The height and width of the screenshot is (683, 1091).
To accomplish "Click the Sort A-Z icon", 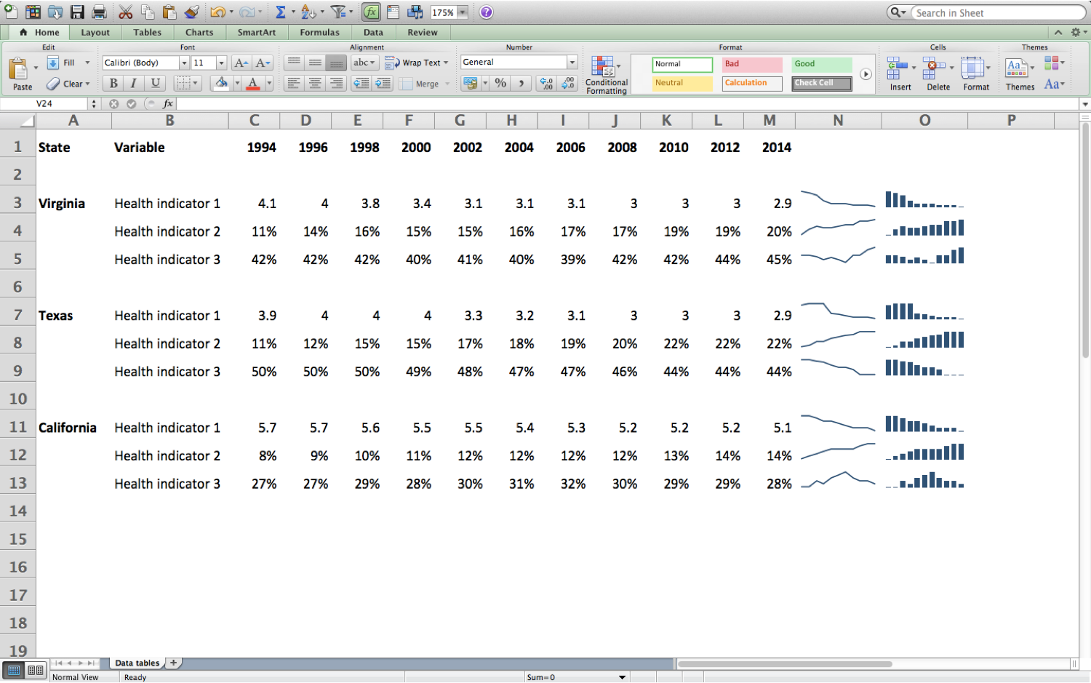I will click(308, 12).
